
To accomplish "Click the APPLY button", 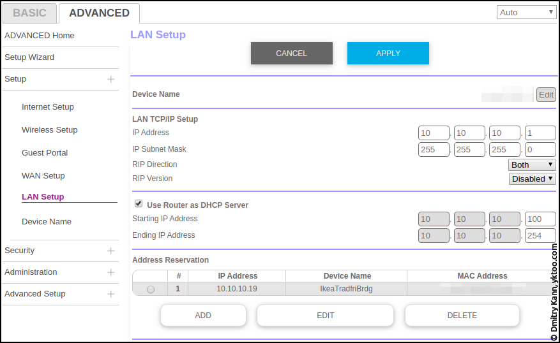I will [x=388, y=54].
